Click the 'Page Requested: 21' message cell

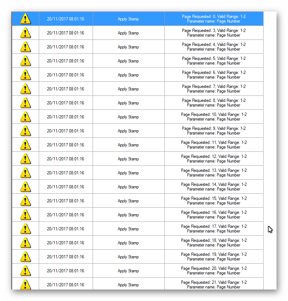tap(214, 284)
